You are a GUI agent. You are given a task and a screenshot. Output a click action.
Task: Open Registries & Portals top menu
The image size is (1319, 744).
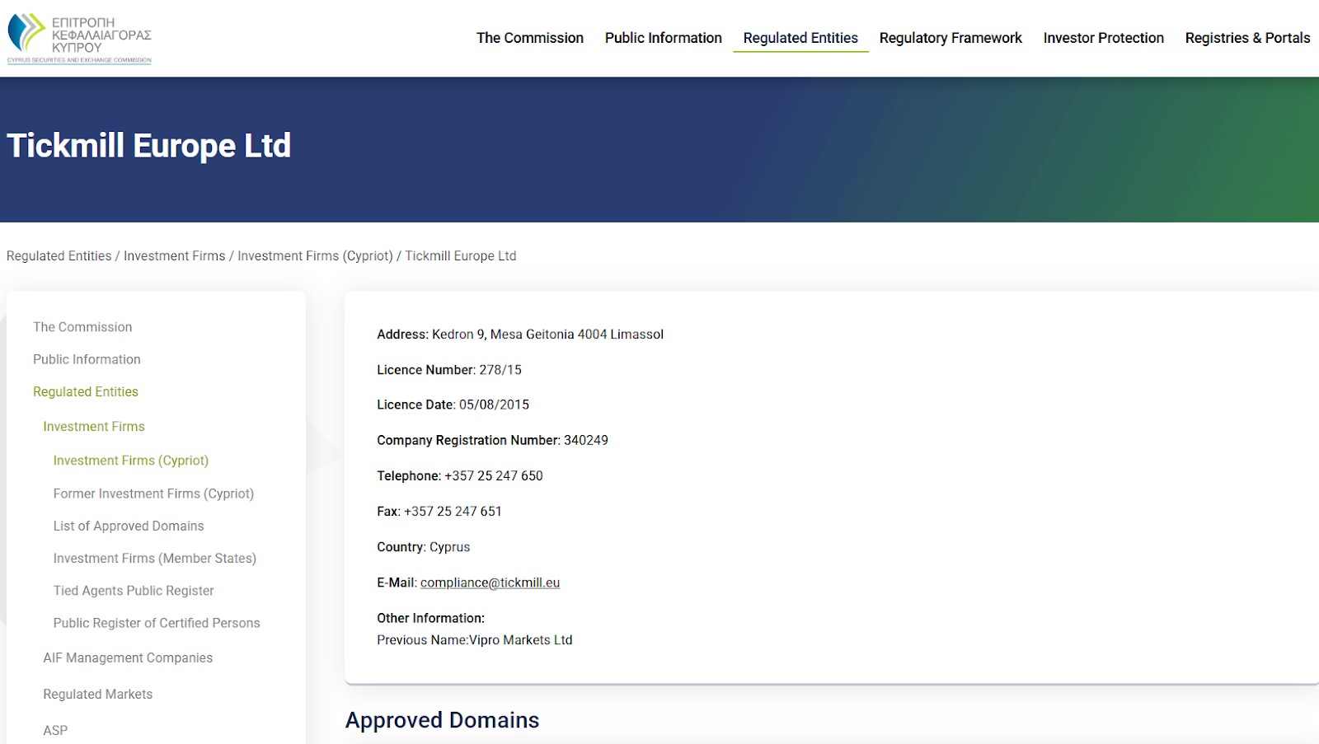point(1247,38)
